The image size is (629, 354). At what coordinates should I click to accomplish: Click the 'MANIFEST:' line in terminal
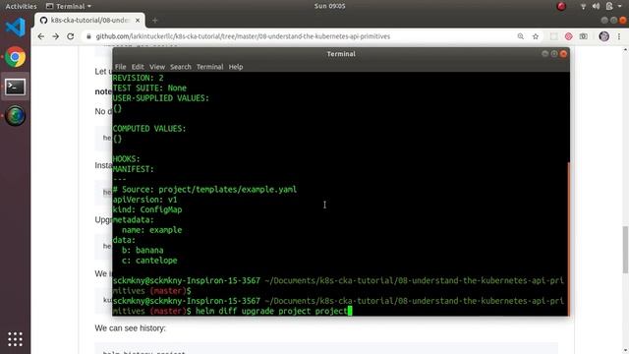point(134,169)
